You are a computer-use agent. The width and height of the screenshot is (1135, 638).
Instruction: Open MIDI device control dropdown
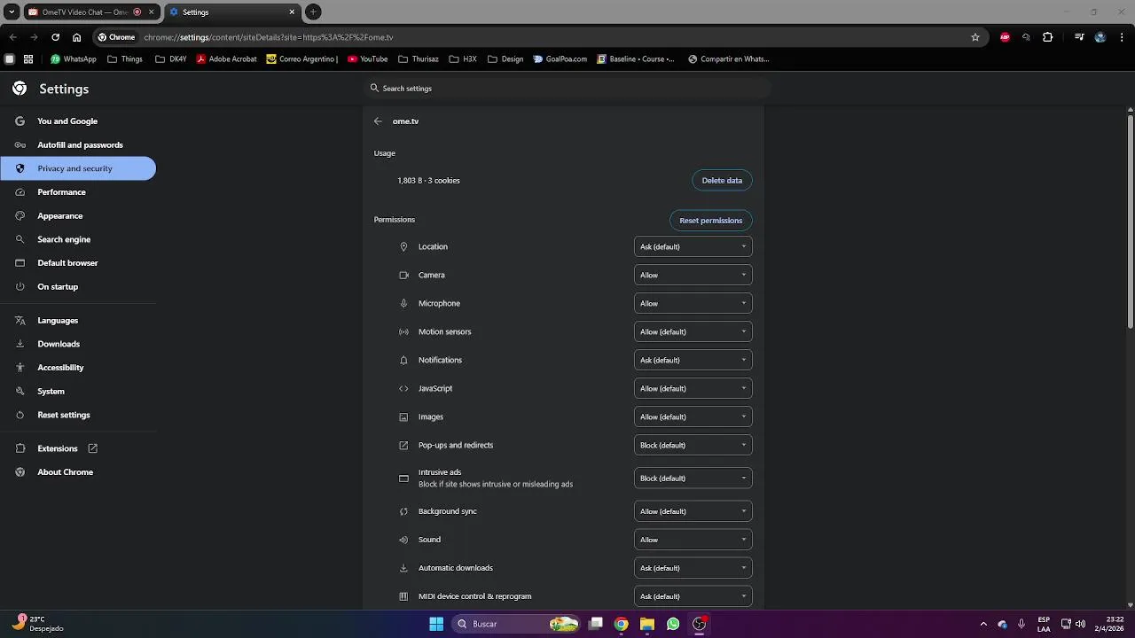(x=693, y=596)
